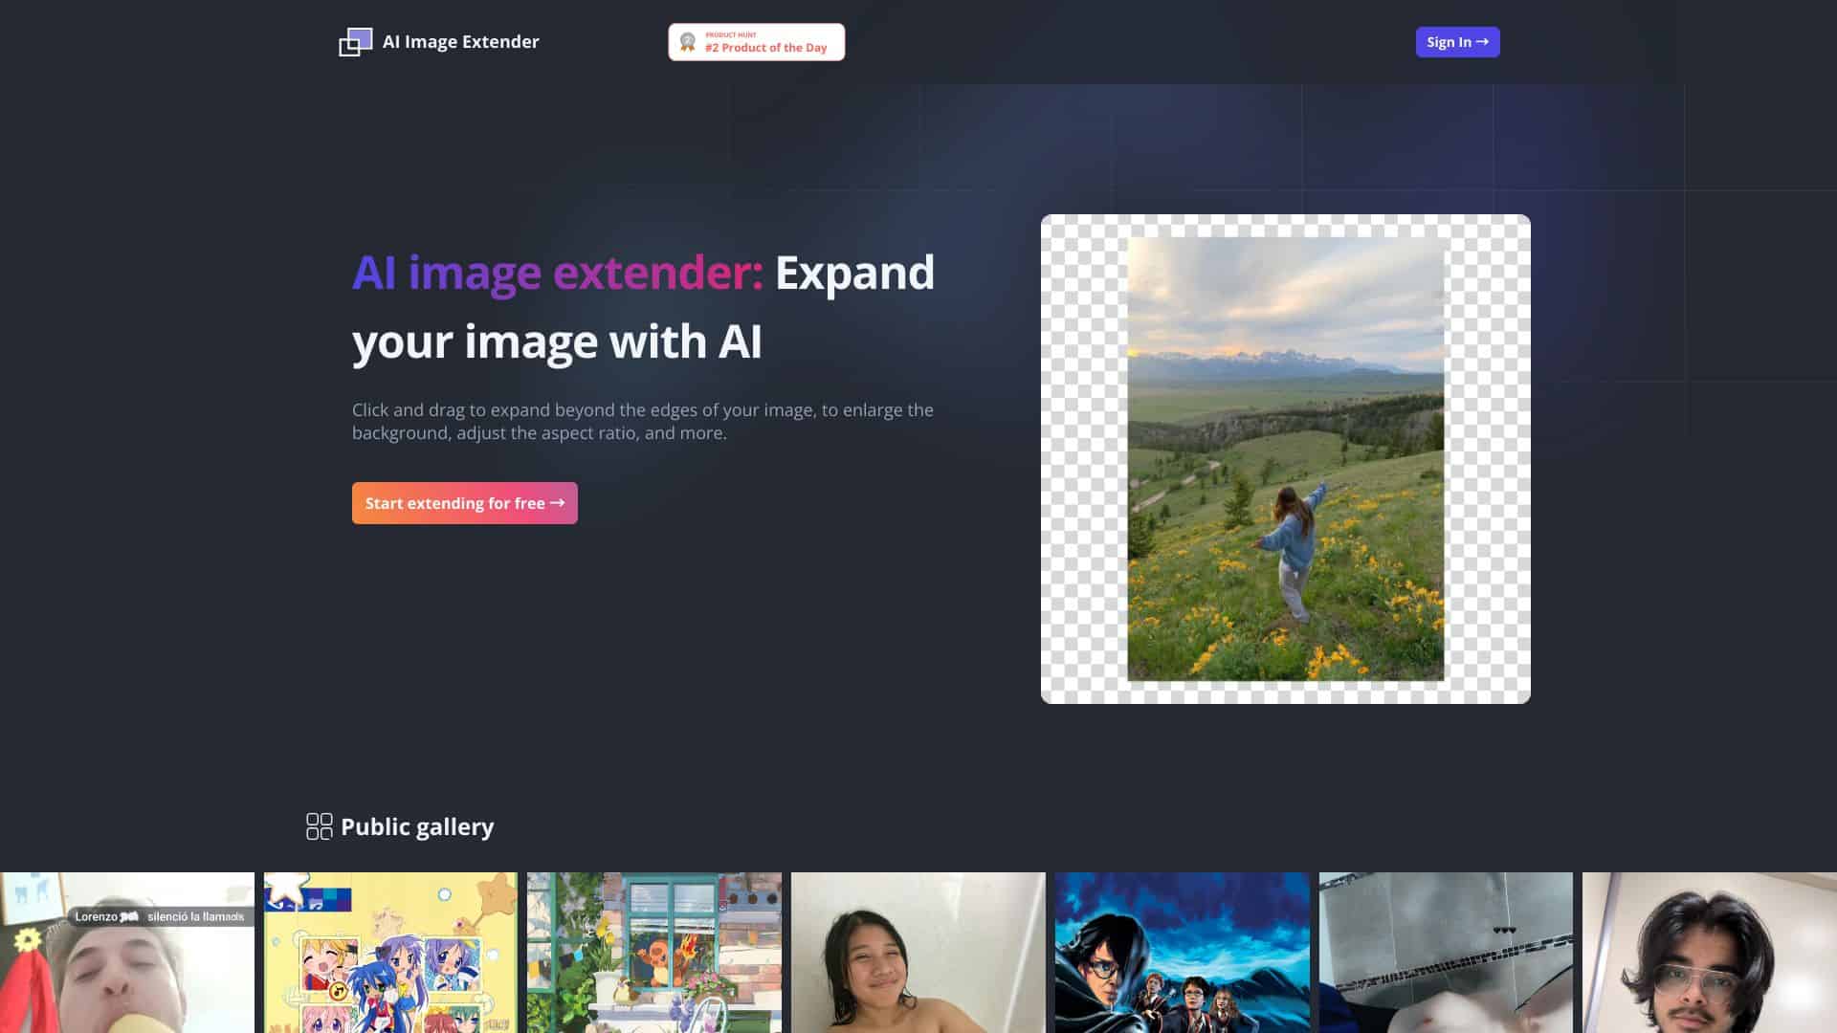1837x1033 pixels.
Task: Click the arrow in Start extending for free
Action: [559, 502]
